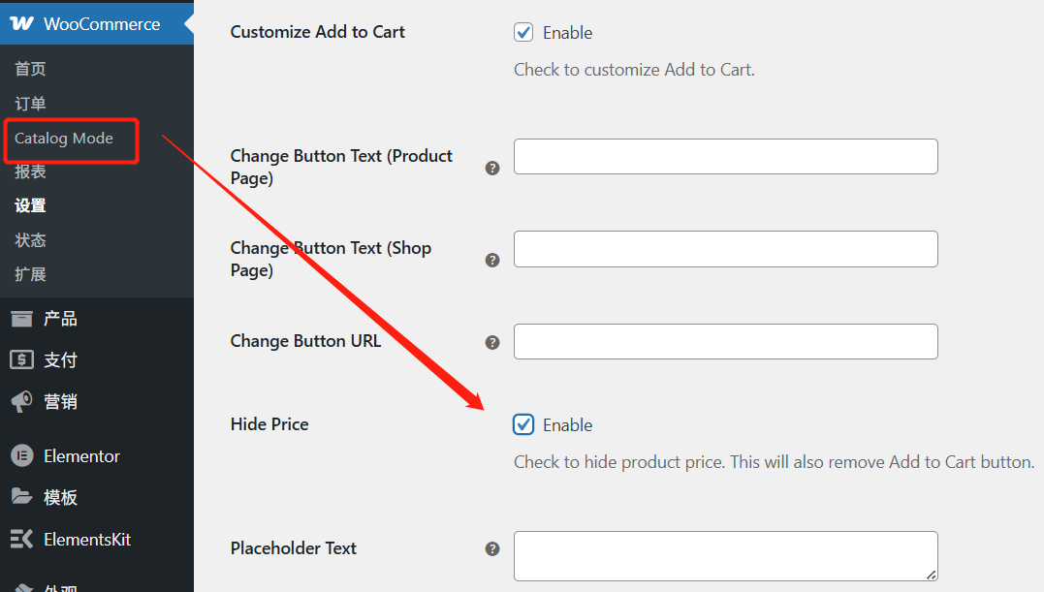Click inside the Placeholder Text textarea
Screen dimensions: 1044x592
pos(725,556)
